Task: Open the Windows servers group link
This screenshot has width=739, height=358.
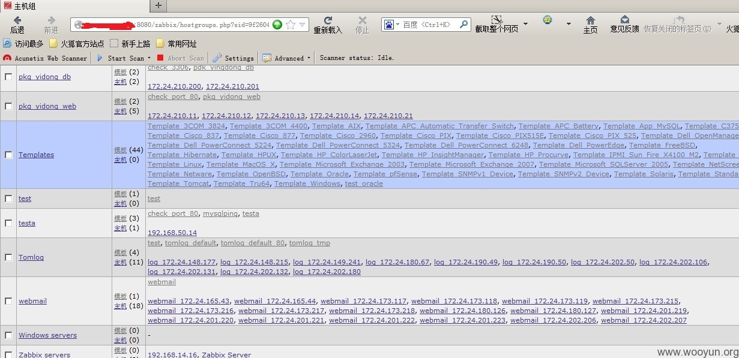Action: [47, 335]
